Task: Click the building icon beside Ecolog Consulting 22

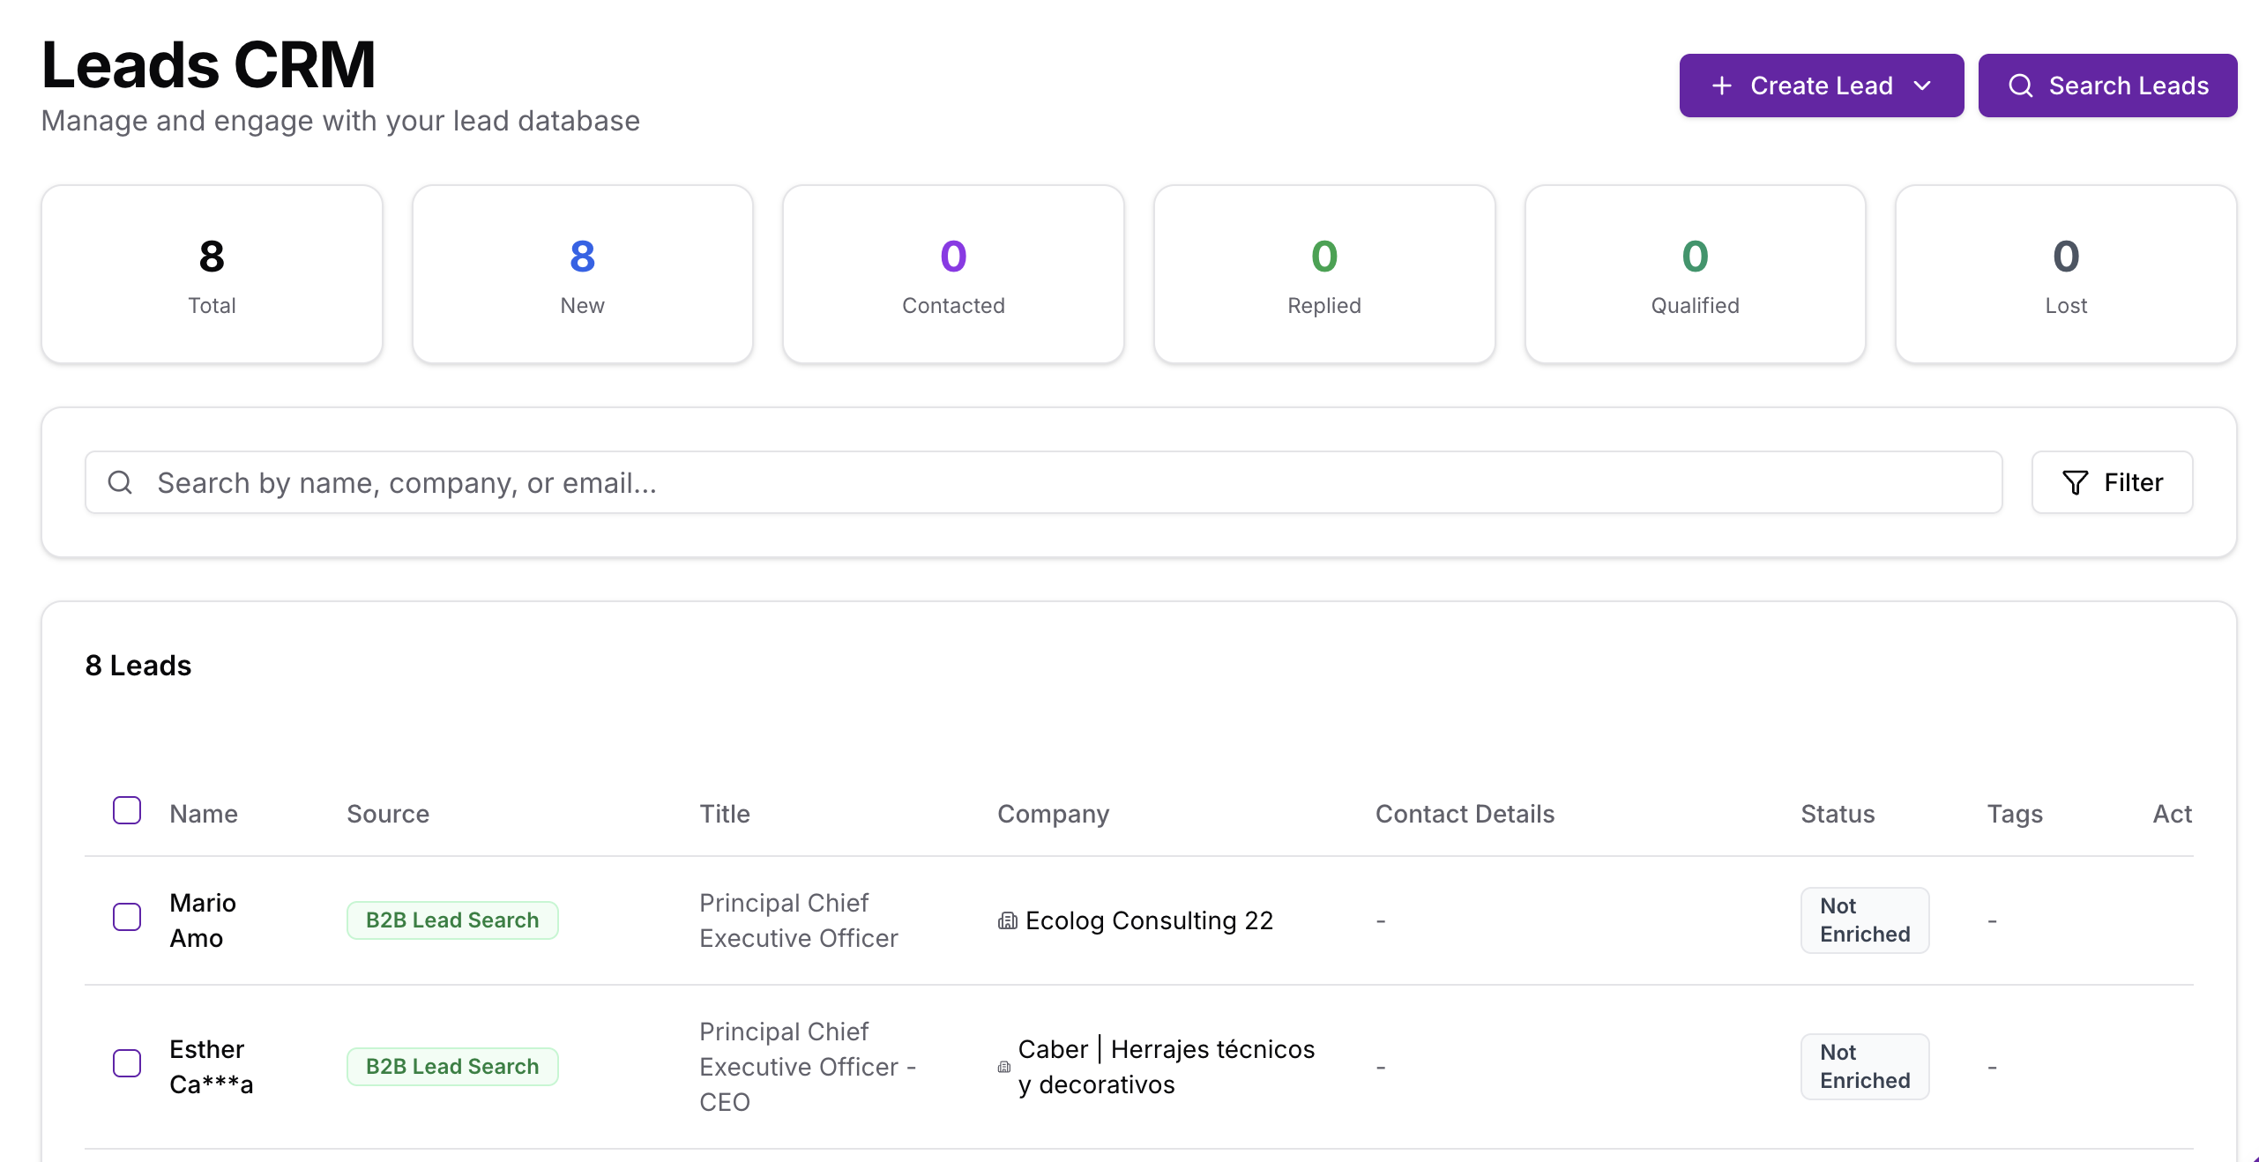Action: (1008, 920)
